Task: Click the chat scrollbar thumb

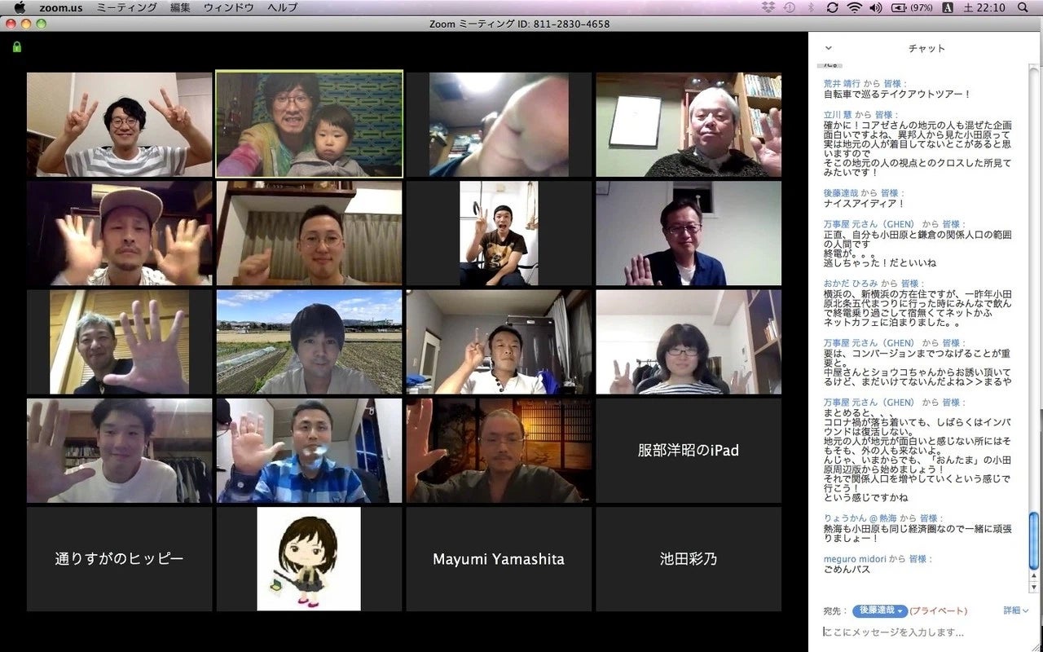Action: [1034, 544]
